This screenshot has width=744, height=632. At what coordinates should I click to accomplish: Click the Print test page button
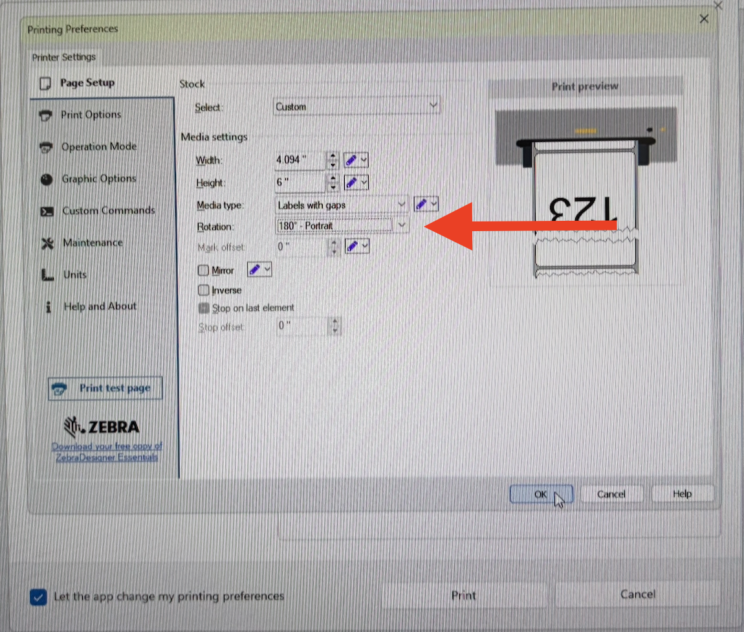pos(105,389)
